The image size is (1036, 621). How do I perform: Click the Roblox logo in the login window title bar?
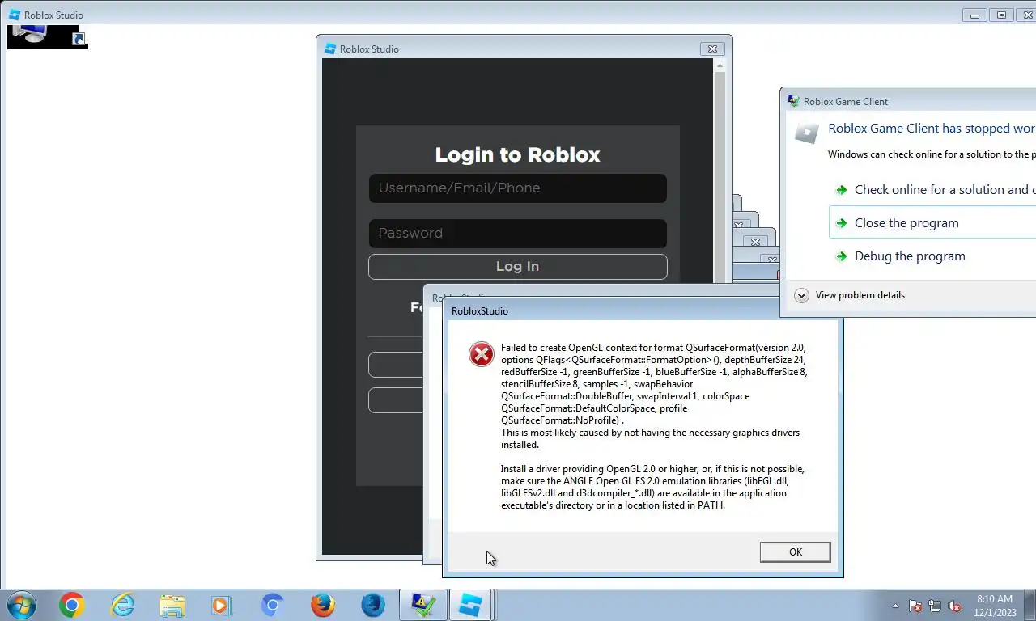(x=329, y=49)
